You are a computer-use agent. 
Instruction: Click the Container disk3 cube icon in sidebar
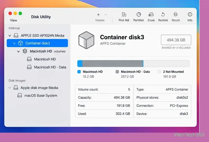click(21, 43)
